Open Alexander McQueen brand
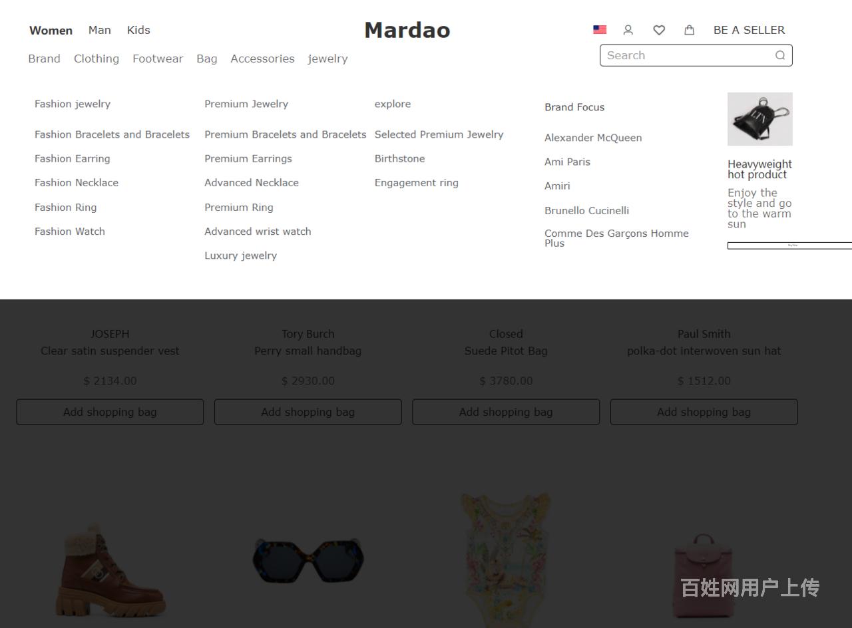The height and width of the screenshot is (628, 852). click(x=593, y=138)
